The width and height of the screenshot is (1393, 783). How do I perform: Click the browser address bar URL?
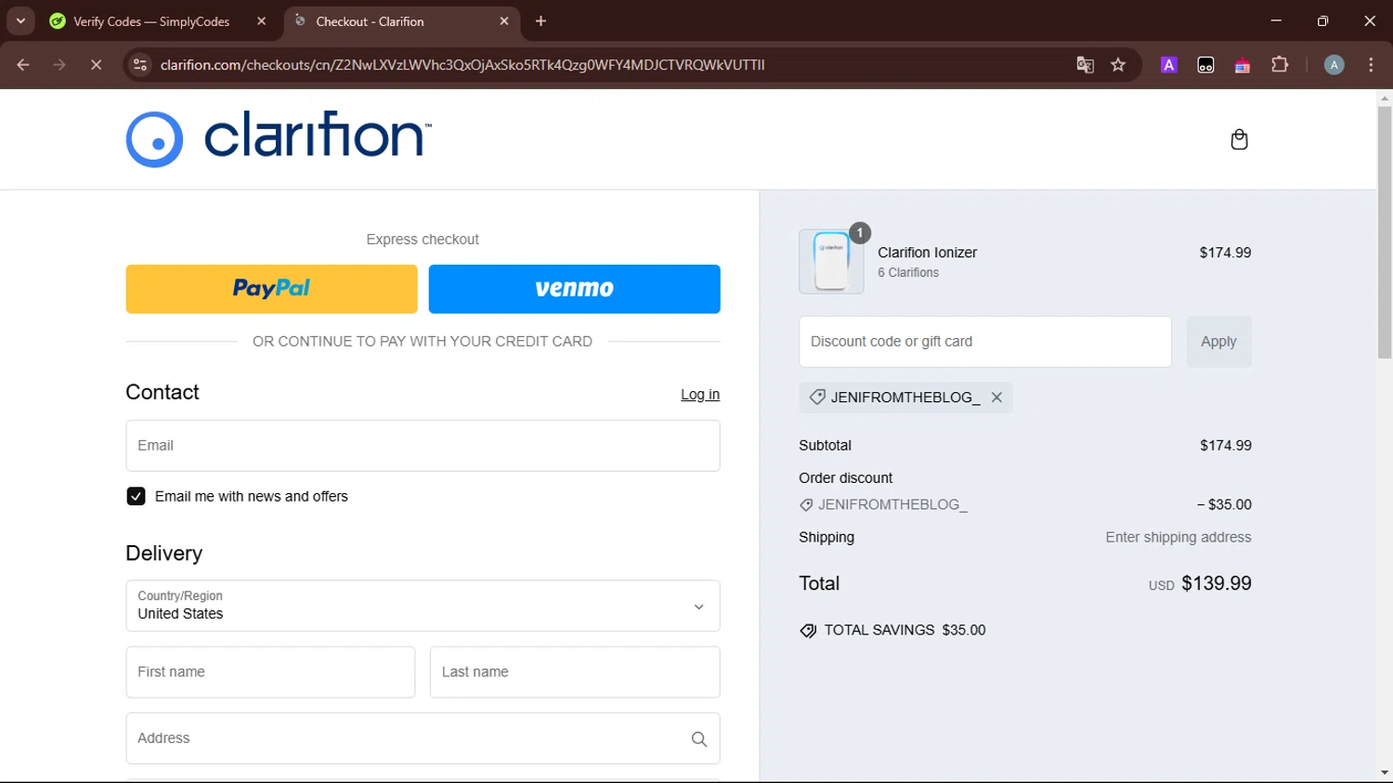click(462, 65)
